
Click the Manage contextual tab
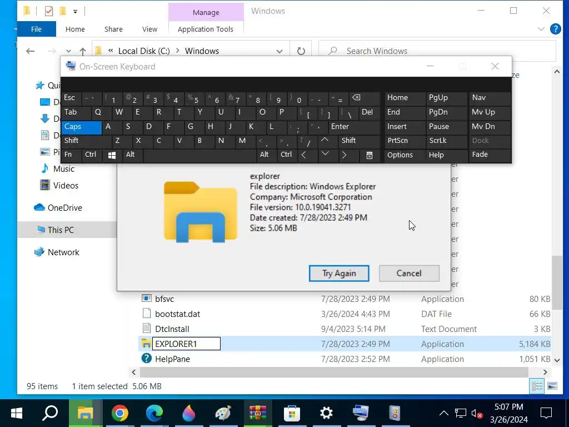[206, 12]
